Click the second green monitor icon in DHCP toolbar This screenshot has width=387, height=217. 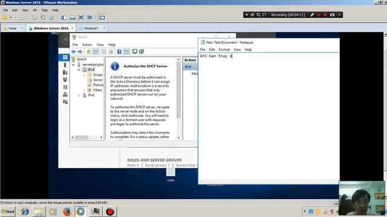pyautogui.click(x=141, y=52)
